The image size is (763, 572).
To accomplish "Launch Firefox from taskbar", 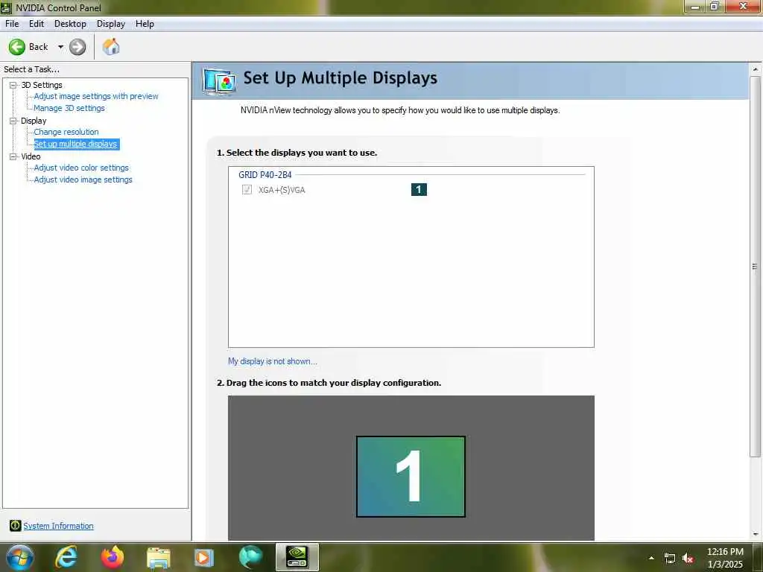I will 112,557.
